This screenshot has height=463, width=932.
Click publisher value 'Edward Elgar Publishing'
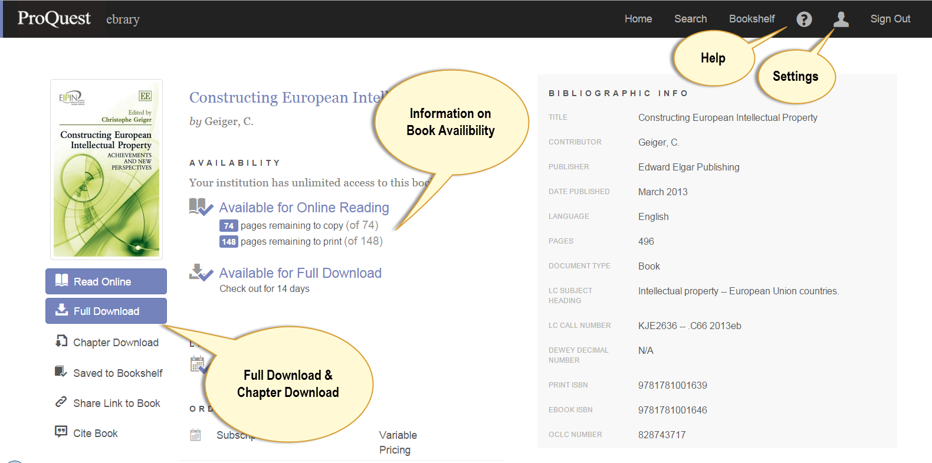click(x=688, y=167)
